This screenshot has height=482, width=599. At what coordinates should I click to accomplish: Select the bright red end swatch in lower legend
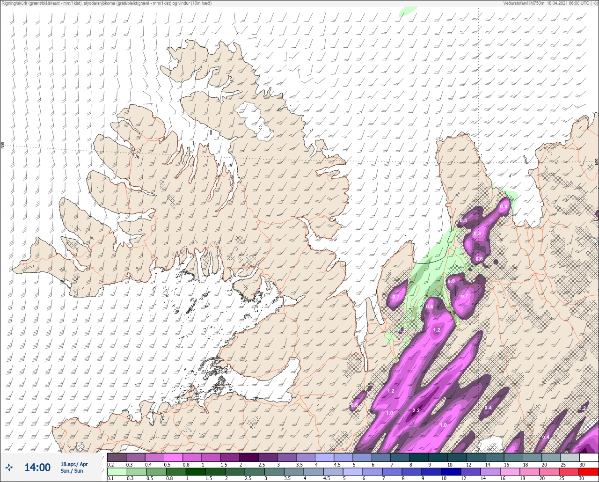pos(589,472)
